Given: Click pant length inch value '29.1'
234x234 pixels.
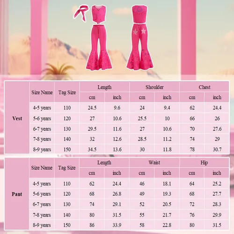Looking at the screenshot, I should pos(117,204).
